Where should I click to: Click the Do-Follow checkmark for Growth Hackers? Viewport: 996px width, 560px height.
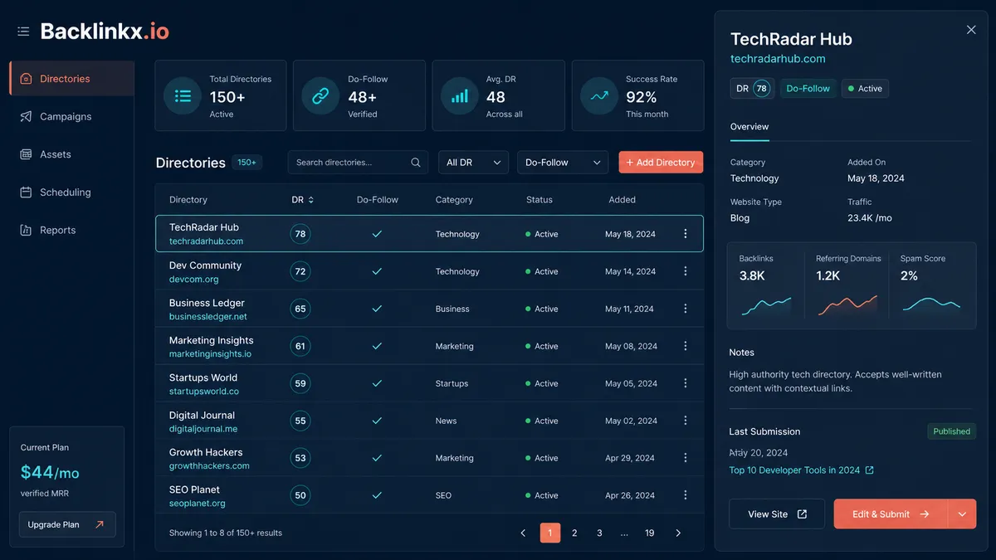[377, 458]
